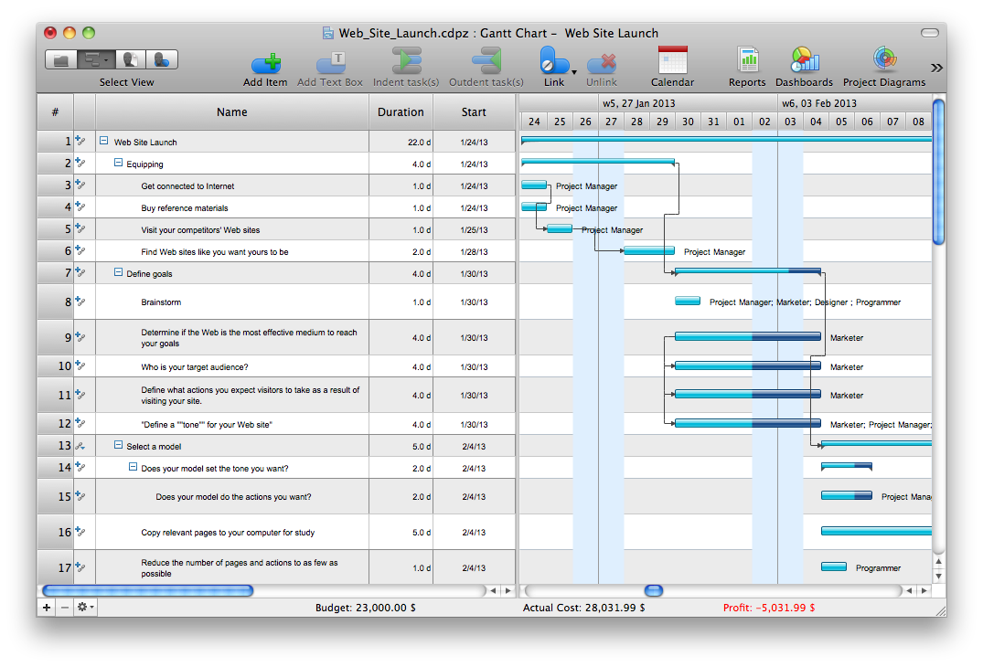Click the Indent task(s) icon
Image resolution: width=983 pixels, height=667 pixels.
[406, 62]
